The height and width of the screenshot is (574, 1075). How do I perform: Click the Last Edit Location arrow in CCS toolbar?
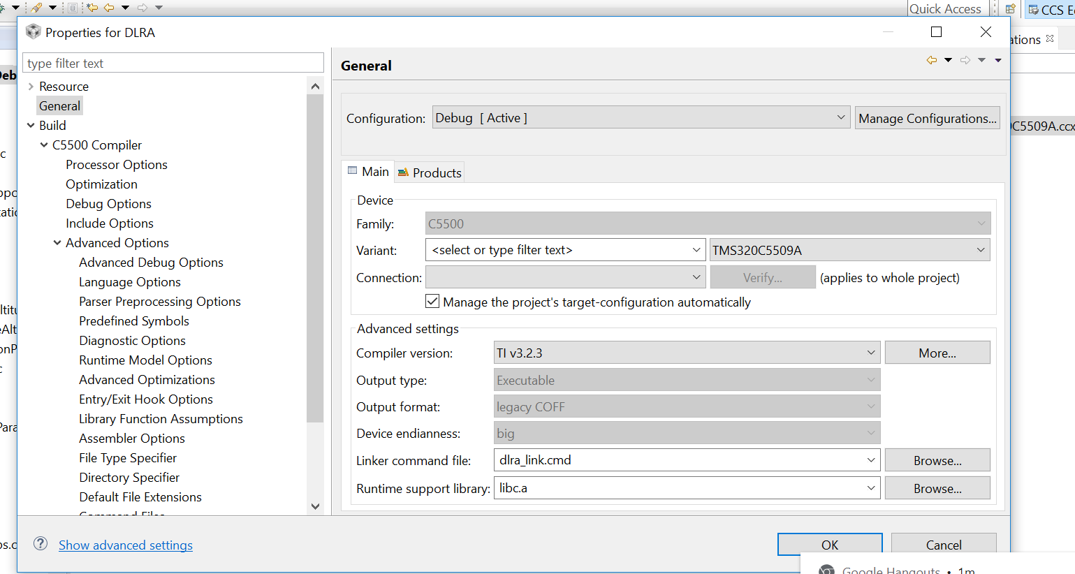(x=92, y=8)
